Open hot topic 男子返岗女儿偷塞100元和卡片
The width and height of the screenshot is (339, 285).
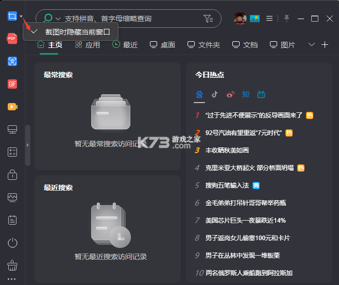point(247,238)
